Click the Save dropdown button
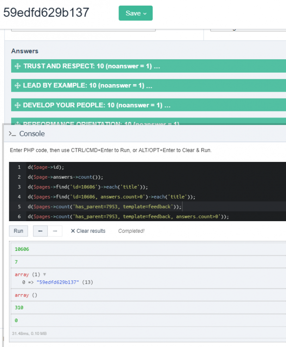Screen dimensions: 286x347 pyautogui.click(x=135, y=13)
